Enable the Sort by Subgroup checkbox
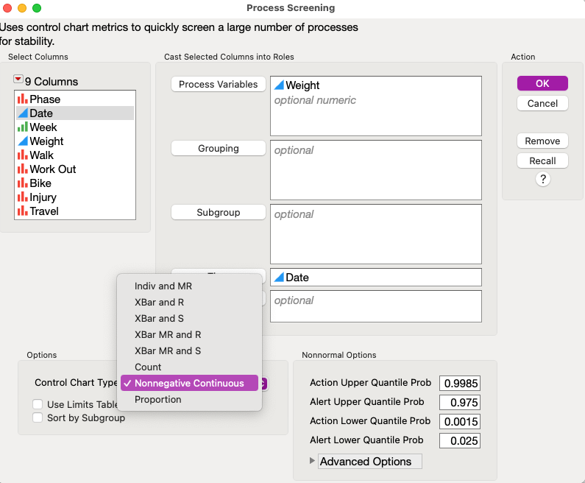 click(38, 417)
